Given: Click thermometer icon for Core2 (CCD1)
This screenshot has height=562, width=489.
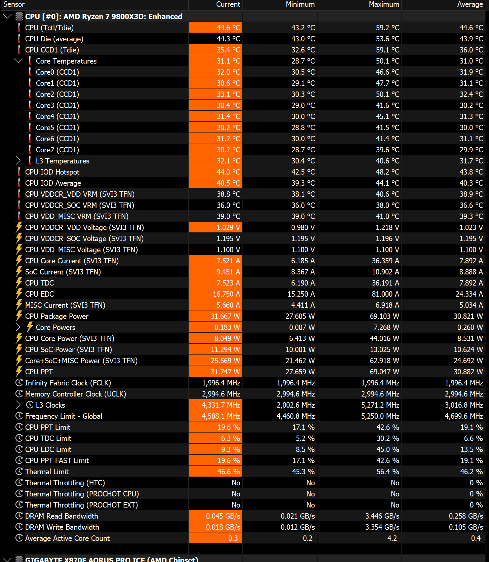Looking at the screenshot, I should coord(30,94).
